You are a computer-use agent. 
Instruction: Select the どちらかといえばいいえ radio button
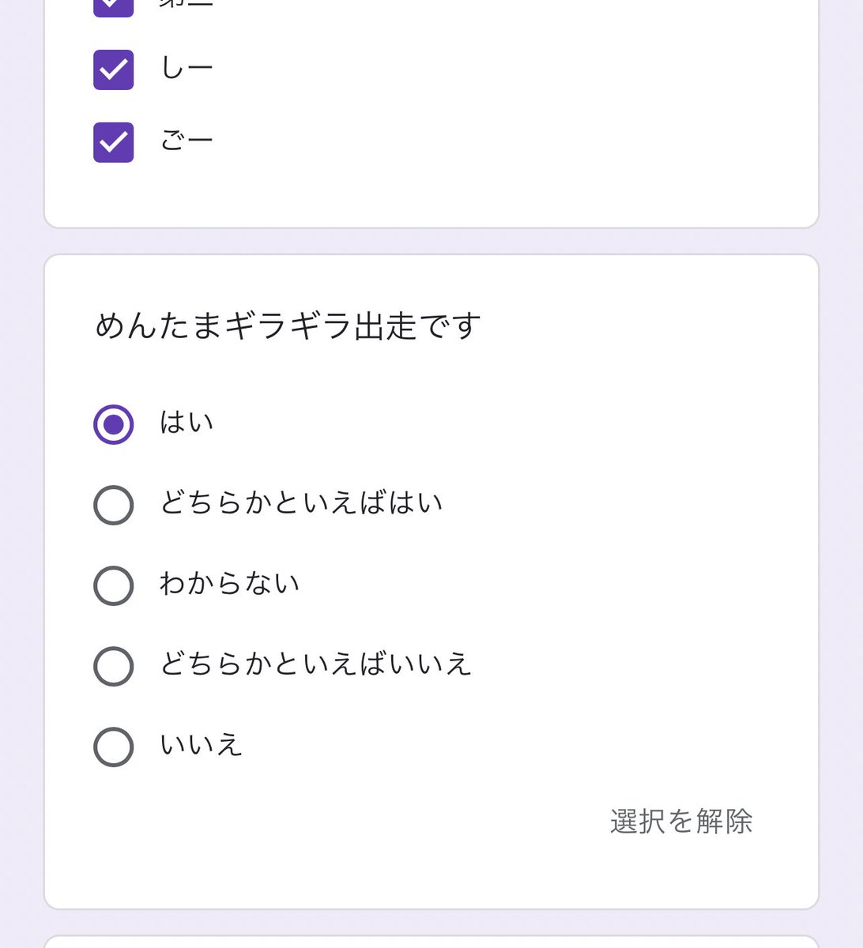[x=114, y=666]
